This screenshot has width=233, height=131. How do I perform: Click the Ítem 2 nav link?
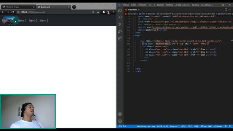(33, 20)
